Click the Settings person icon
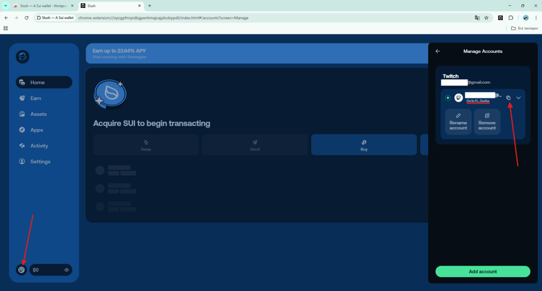This screenshot has height=291, width=542. pos(22,162)
